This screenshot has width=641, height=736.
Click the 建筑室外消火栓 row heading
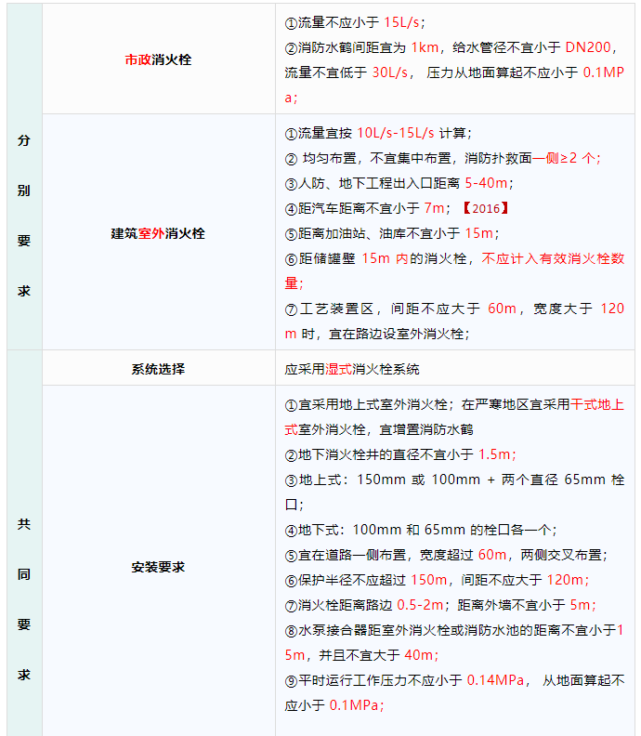[x=158, y=233]
